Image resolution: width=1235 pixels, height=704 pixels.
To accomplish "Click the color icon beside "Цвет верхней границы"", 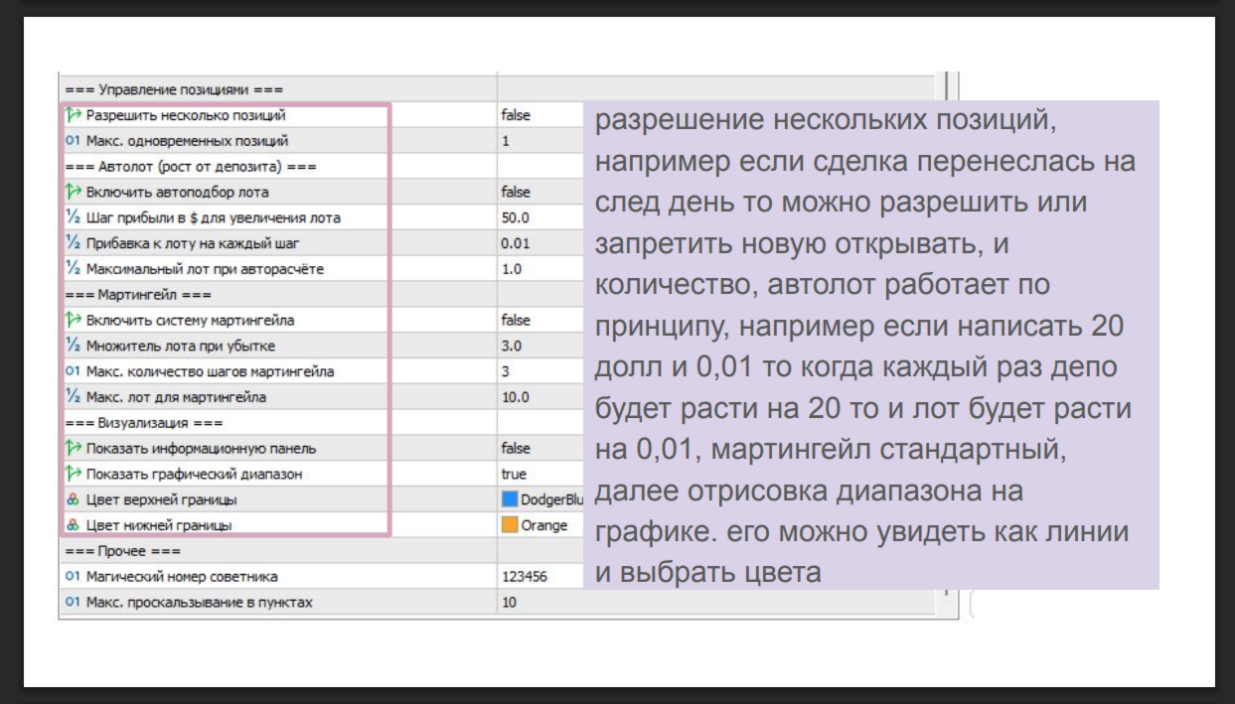I will (x=73, y=499).
